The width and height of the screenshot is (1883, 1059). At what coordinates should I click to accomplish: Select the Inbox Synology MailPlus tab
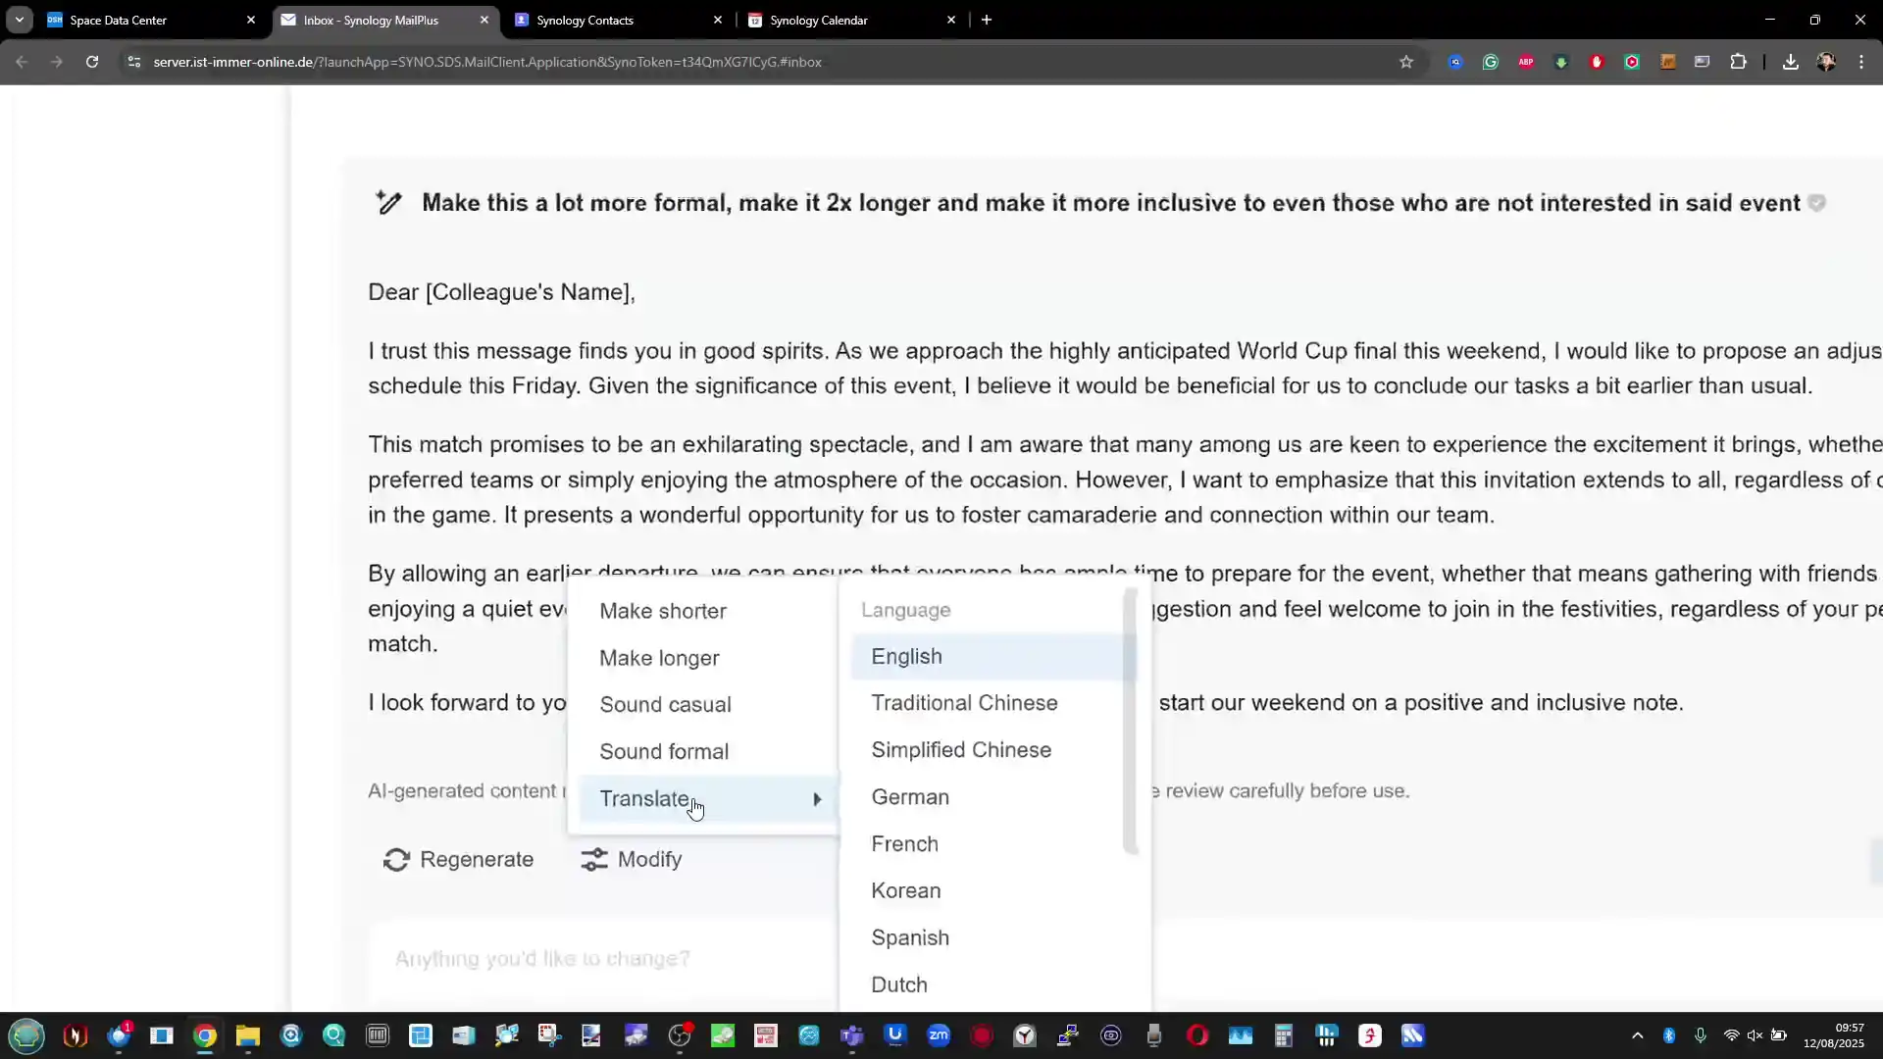(384, 20)
